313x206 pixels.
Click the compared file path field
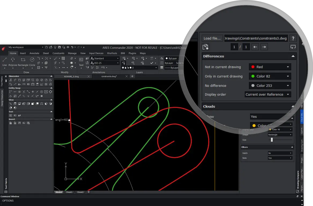tap(256, 38)
